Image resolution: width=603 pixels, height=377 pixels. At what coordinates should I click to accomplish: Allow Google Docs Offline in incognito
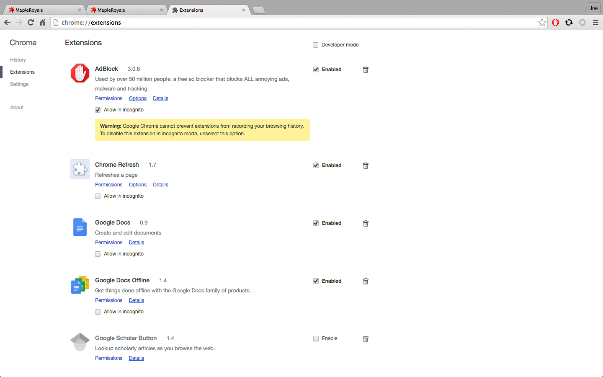98,312
